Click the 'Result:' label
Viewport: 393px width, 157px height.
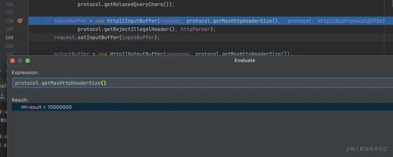click(20, 100)
